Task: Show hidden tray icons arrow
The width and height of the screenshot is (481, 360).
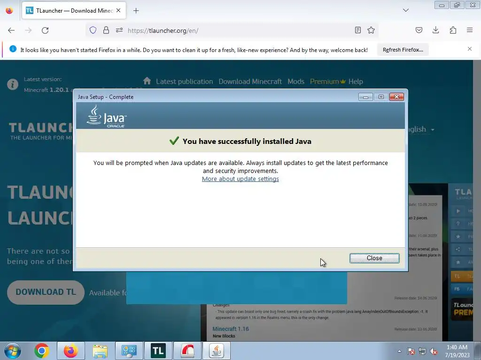Action: tap(399, 351)
